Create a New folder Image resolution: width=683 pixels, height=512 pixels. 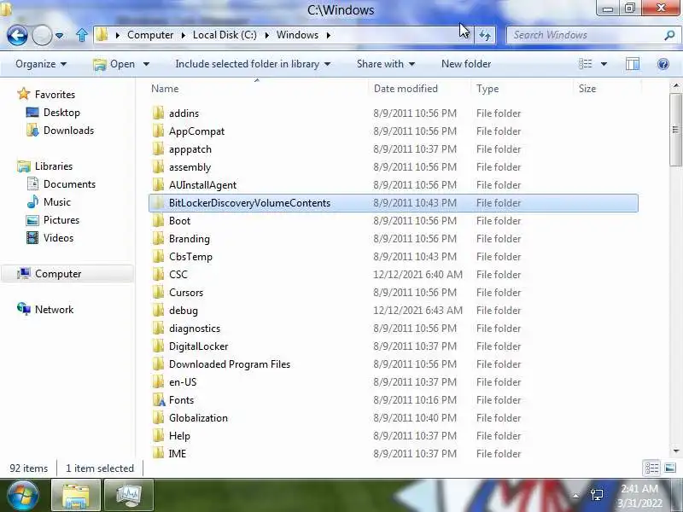[x=466, y=64]
